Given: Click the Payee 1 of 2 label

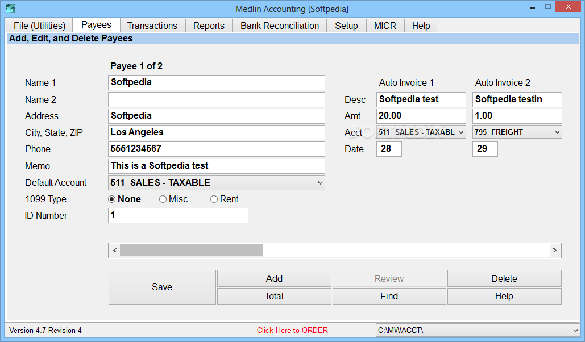Looking at the screenshot, I should point(136,66).
